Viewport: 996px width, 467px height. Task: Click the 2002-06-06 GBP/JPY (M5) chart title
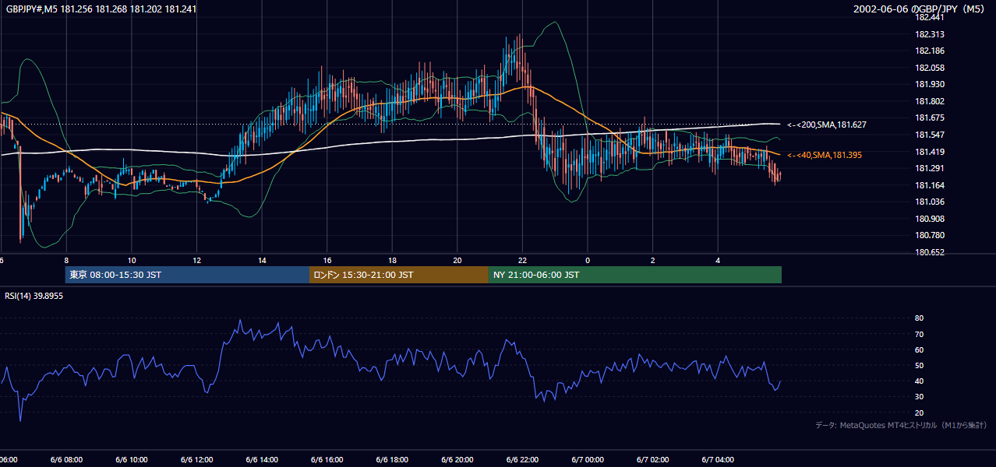pyautogui.click(x=920, y=9)
